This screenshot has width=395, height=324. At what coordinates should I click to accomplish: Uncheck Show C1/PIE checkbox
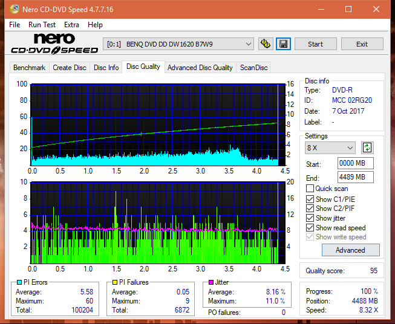point(310,199)
